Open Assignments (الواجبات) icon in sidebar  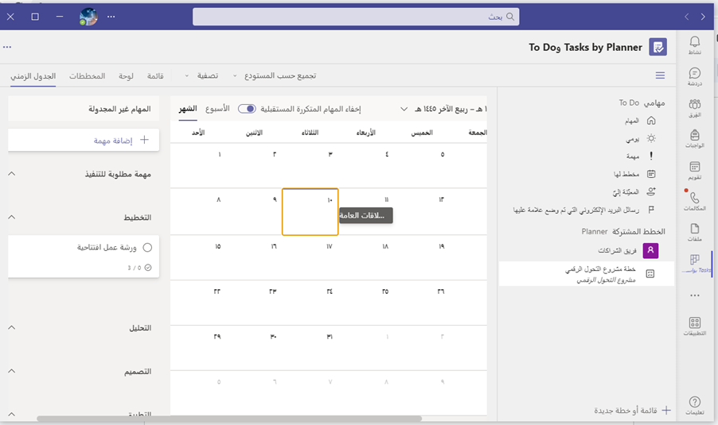pyautogui.click(x=694, y=138)
